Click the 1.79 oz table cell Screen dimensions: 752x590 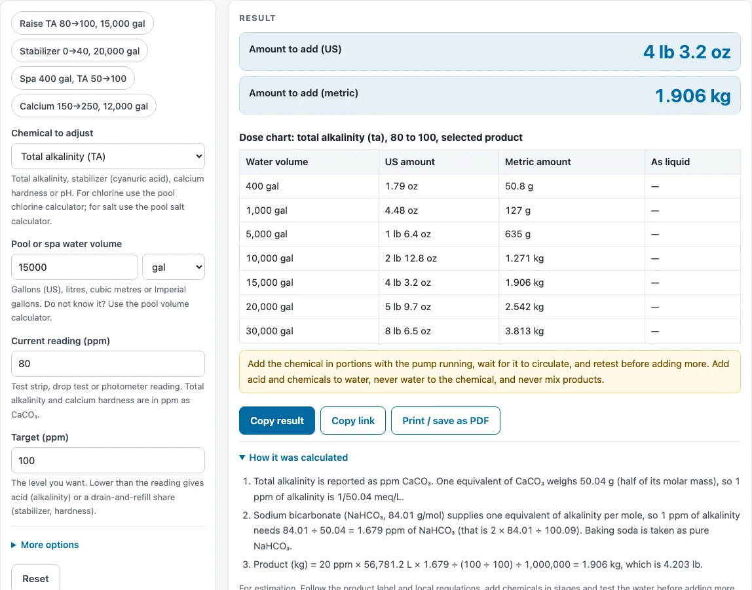[439, 186]
